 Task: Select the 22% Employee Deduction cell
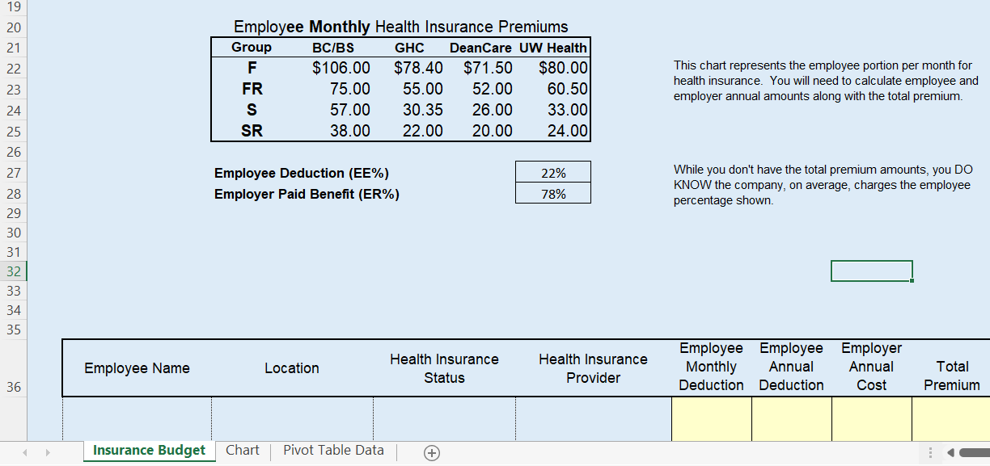552,172
